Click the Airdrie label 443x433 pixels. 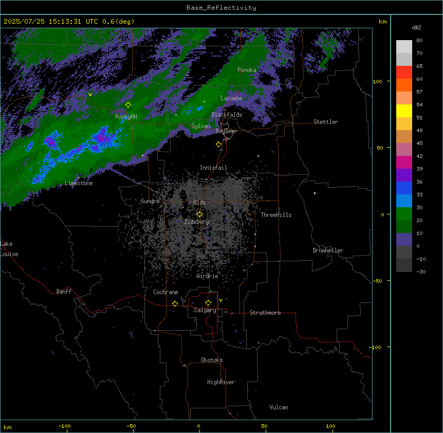pyautogui.click(x=207, y=276)
